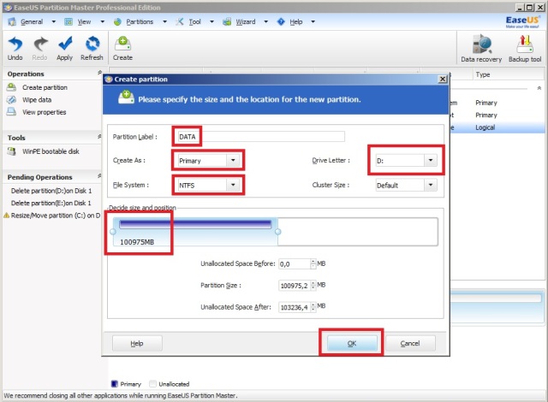Open the Create As dropdown
This screenshot has width=548, height=402.
tap(233, 160)
